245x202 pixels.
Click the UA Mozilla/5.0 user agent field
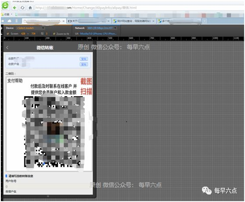pyautogui.click(x=98, y=33)
